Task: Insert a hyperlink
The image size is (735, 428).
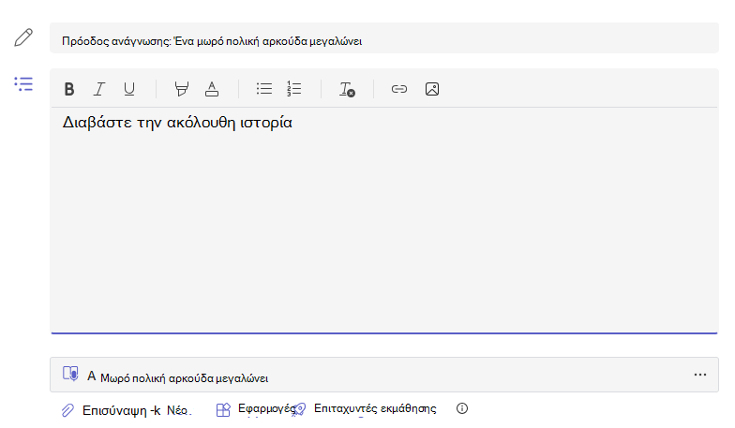Action: pos(399,89)
